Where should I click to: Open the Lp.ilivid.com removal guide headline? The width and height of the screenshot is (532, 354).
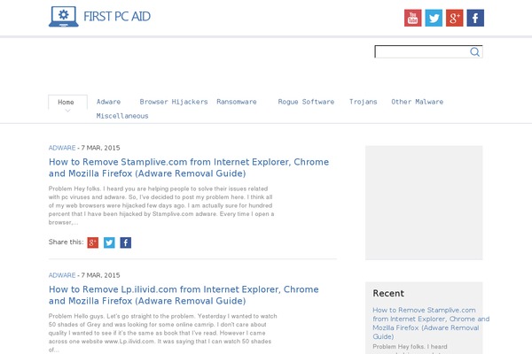(184, 295)
